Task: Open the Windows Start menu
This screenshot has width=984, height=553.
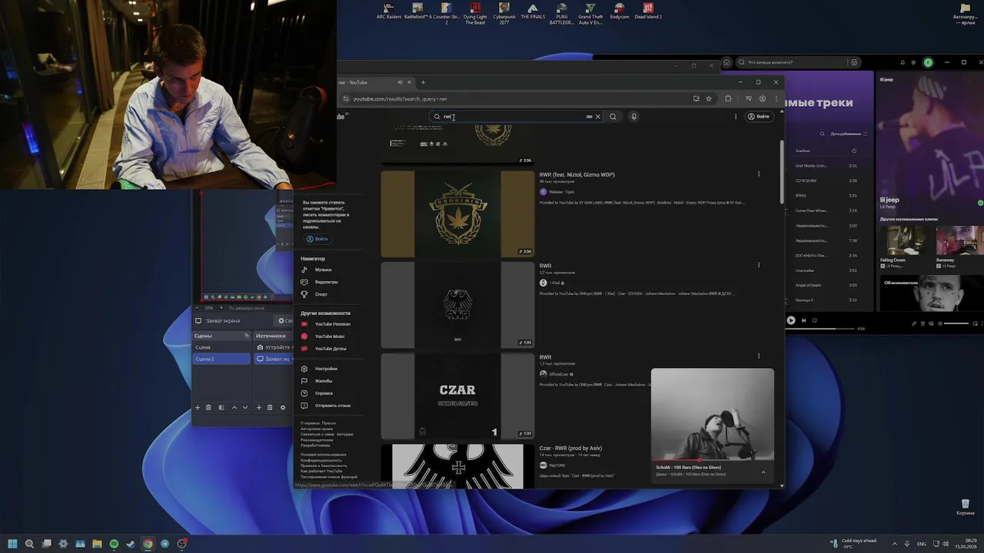Action: [12, 544]
